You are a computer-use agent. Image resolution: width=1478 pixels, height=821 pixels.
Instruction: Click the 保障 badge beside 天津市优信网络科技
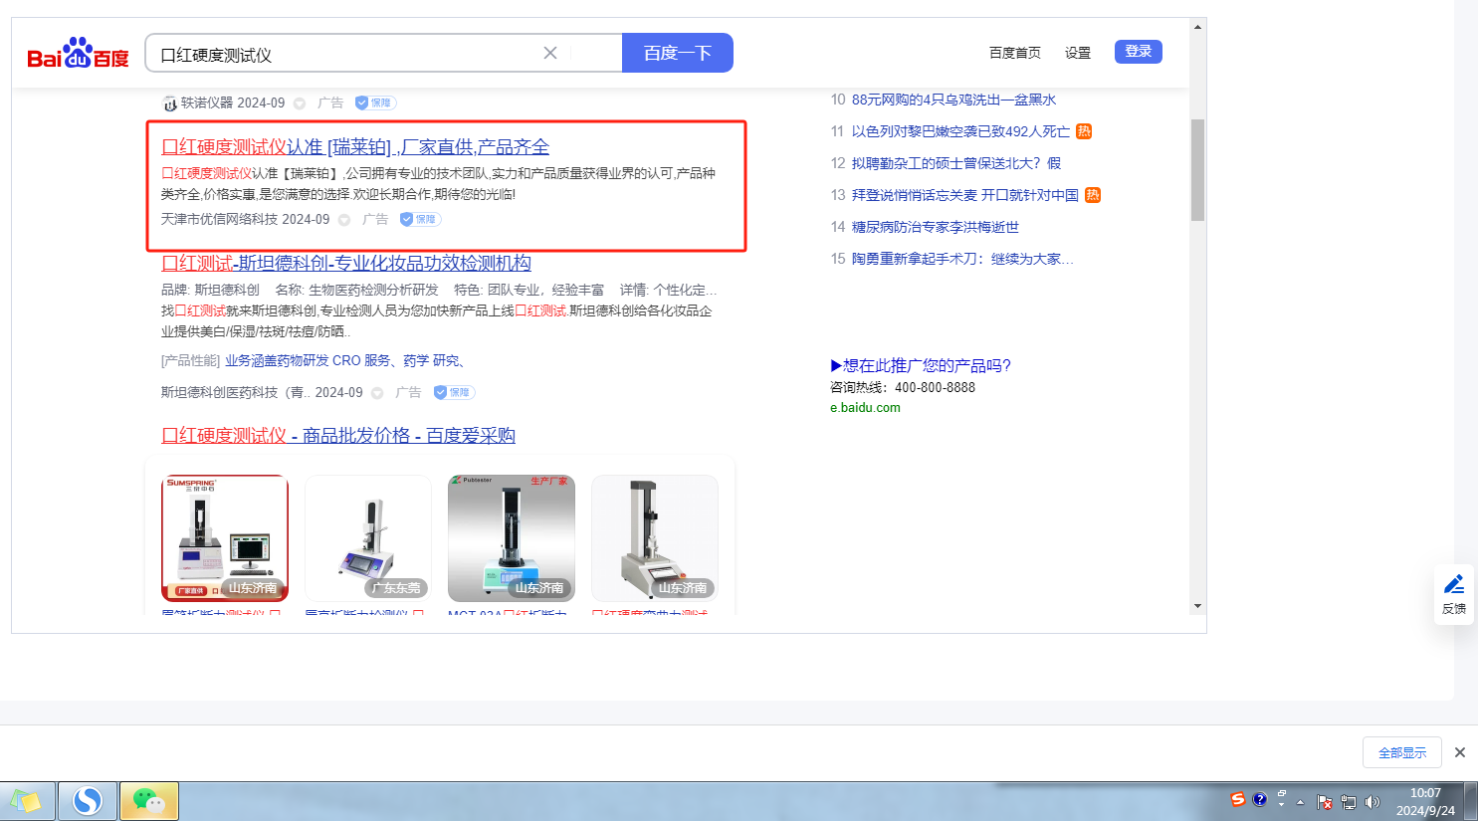(x=420, y=219)
